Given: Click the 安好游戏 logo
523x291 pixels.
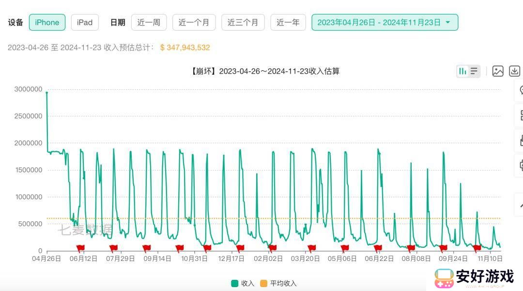Looking at the screenshot, I should point(474,278).
